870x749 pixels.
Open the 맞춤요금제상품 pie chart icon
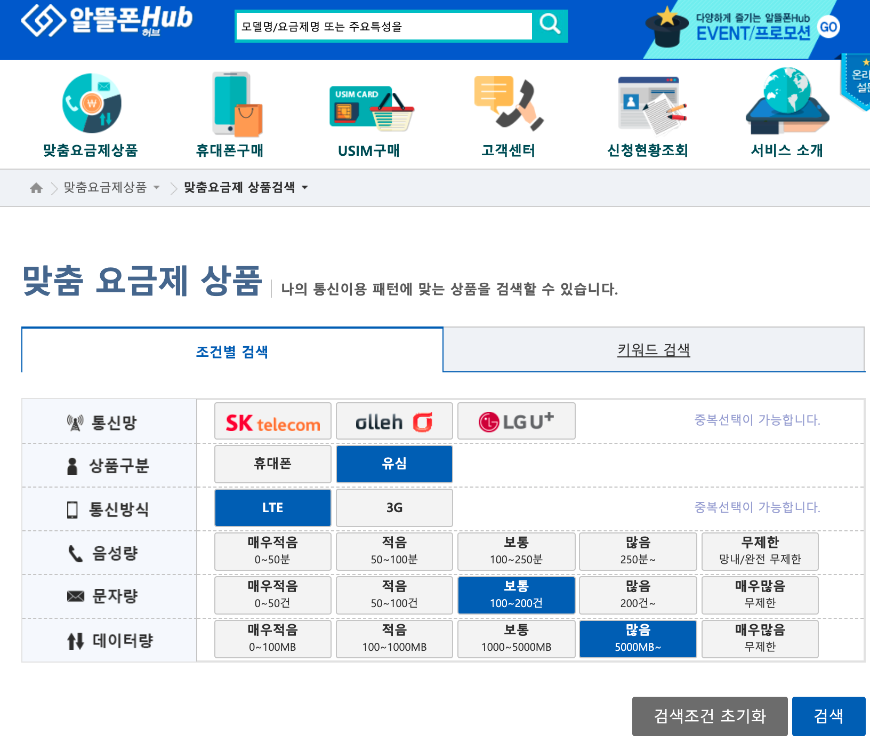tap(92, 103)
